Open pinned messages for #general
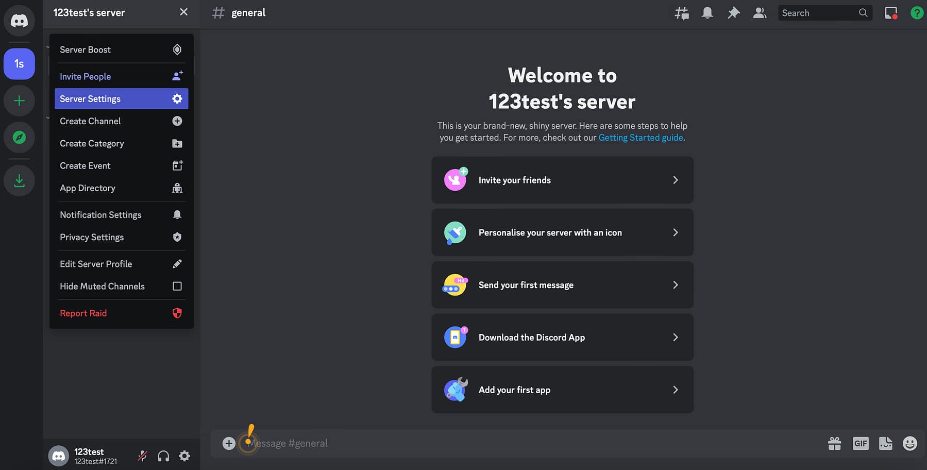This screenshot has width=927, height=470. point(733,12)
